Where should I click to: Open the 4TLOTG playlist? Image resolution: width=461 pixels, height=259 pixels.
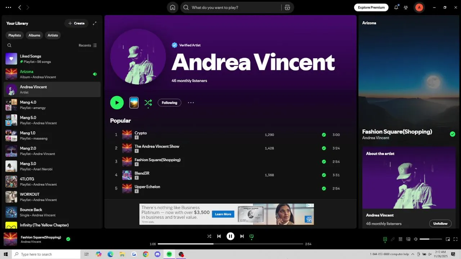point(52,181)
